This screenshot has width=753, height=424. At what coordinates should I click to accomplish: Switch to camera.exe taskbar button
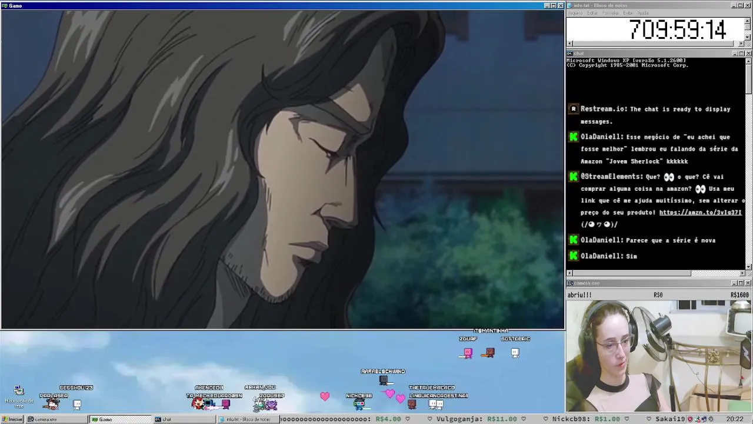tap(56, 419)
